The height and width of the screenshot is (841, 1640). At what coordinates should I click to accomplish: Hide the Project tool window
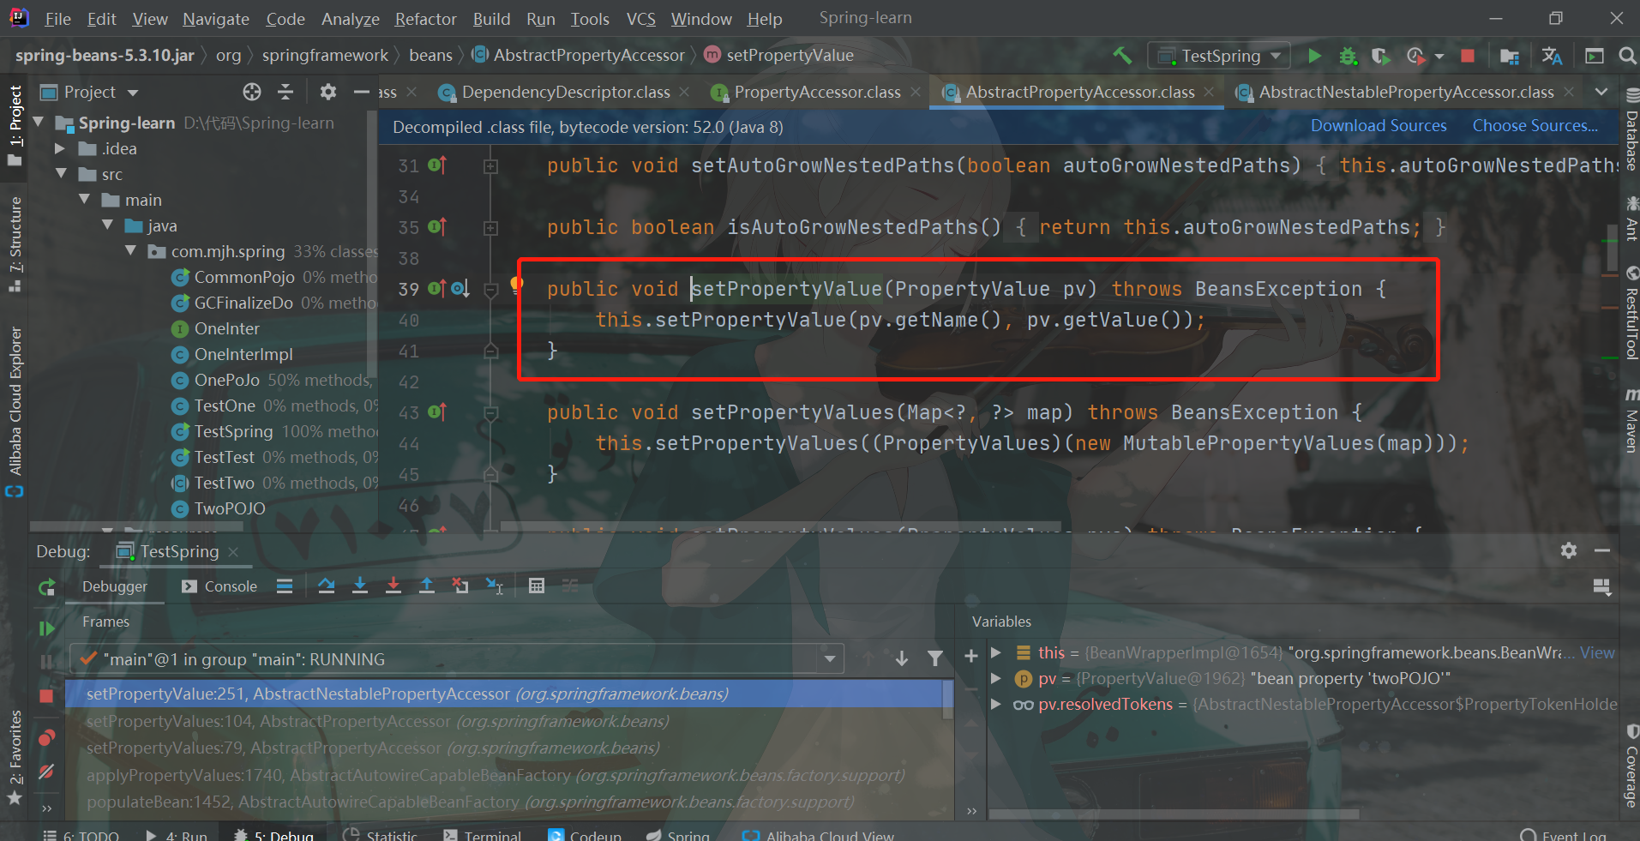pyautogui.click(x=362, y=92)
